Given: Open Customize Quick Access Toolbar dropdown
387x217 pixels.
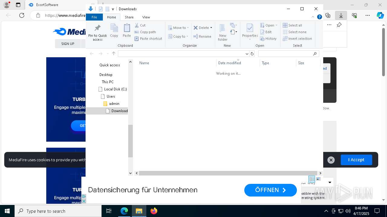Looking at the screenshot, I should tap(113, 9).
